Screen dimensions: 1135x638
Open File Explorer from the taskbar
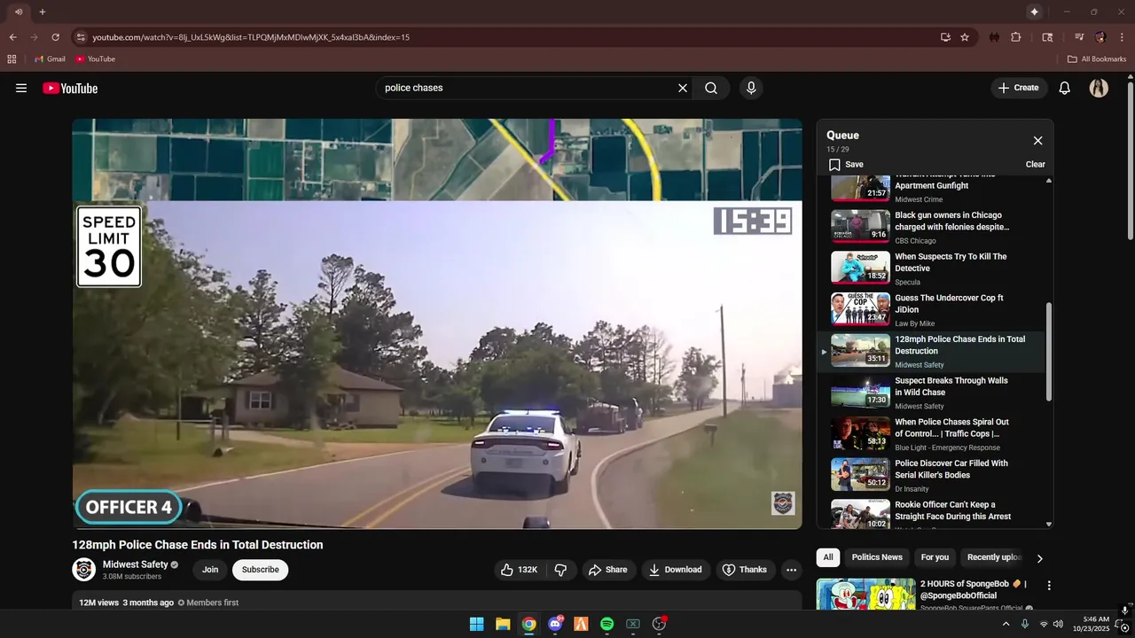coord(503,624)
